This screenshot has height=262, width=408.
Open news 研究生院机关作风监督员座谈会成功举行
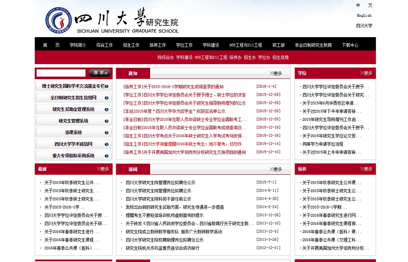click(162, 248)
